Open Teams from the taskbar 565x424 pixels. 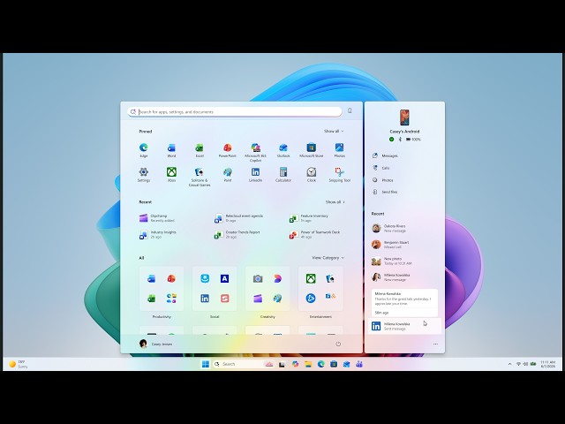[x=359, y=364]
